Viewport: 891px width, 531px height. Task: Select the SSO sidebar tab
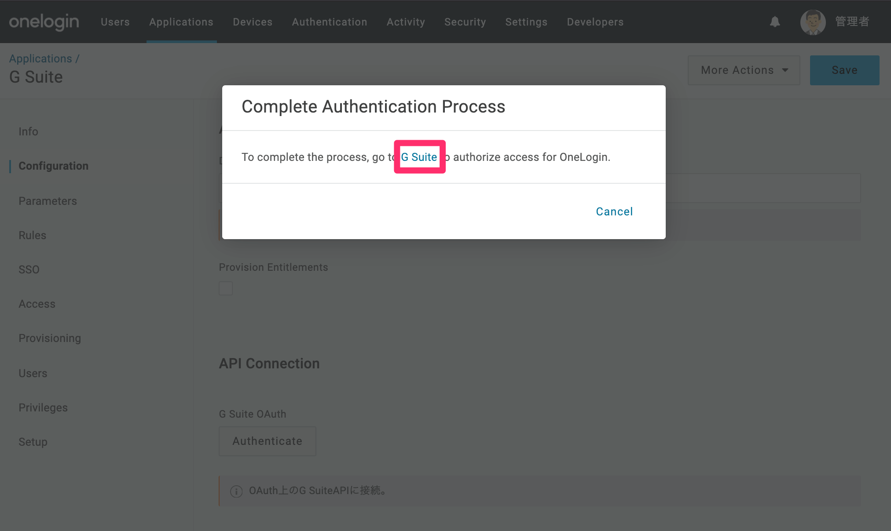[29, 269]
